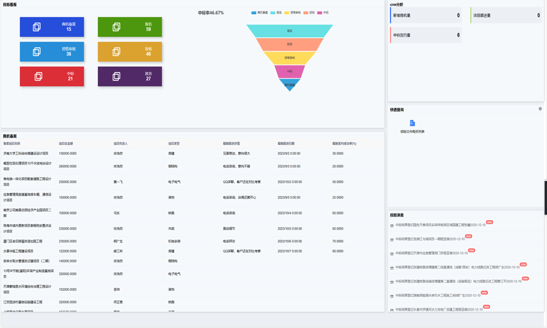Open the 中标签约量 statistic tile
Screen dimensions: 547x328
coord(426,35)
